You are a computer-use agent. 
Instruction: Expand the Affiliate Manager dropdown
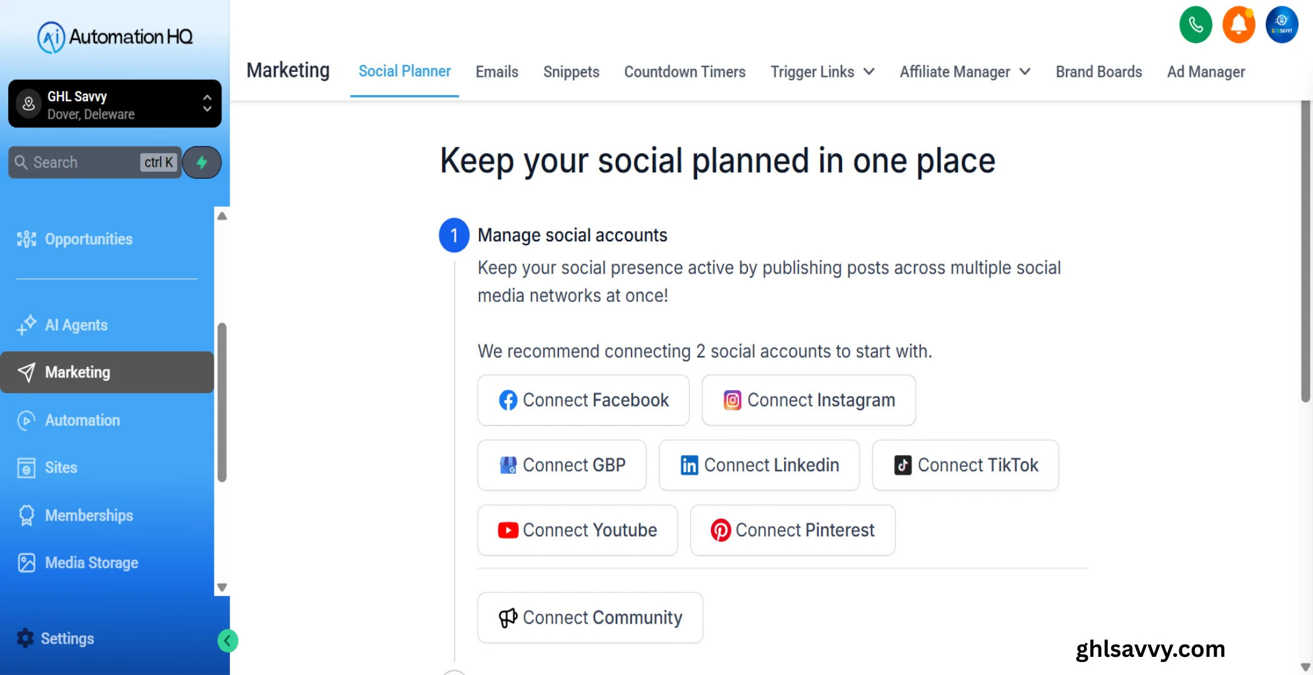tap(965, 72)
